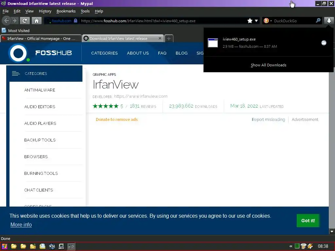Click the page scrollbar down arrow

pos(332,231)
